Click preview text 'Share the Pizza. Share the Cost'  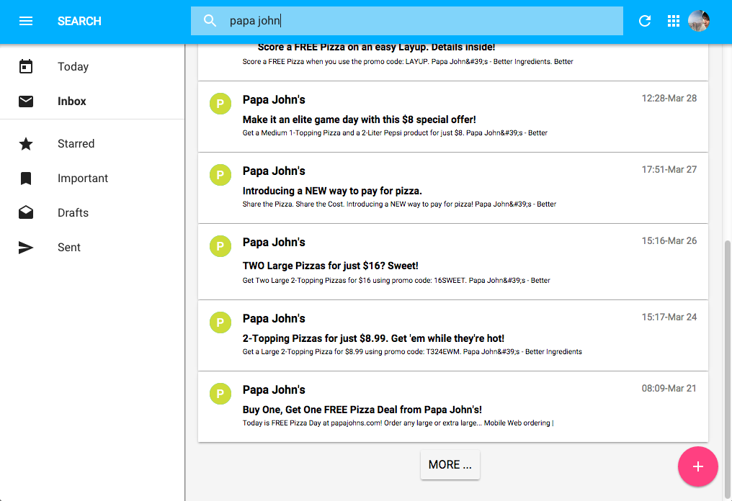(399, 204)
